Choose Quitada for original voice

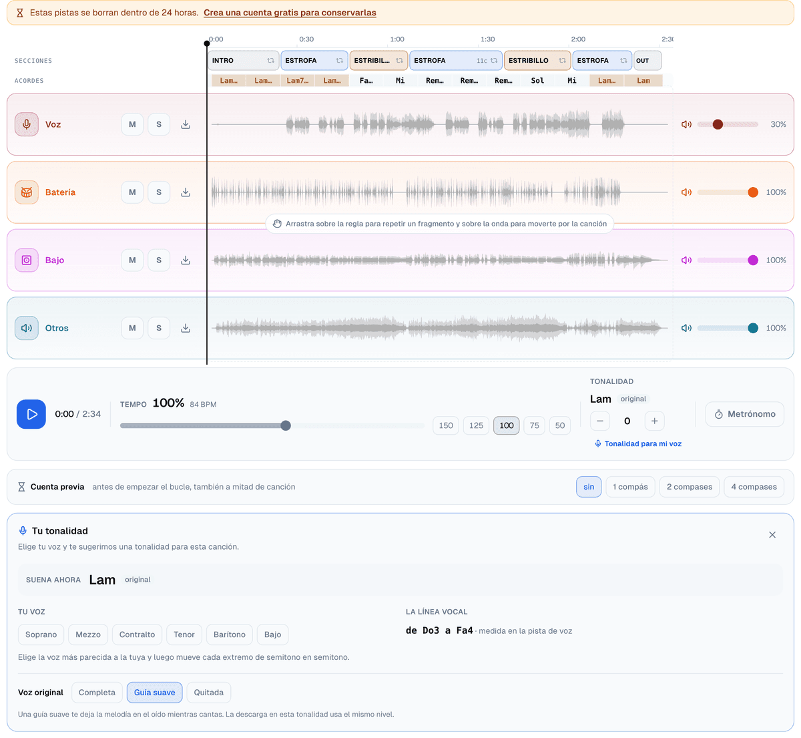(x=209, y=693)
